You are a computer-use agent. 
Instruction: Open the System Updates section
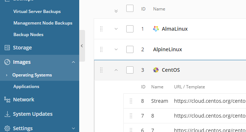[x=33, y=114]
